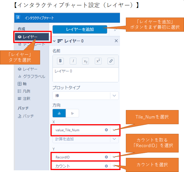Open the バッチ item with export icon

tap(26, 116)
